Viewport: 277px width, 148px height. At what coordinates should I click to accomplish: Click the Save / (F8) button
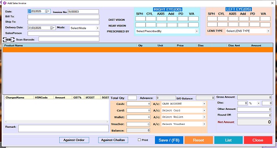point(169,140)
